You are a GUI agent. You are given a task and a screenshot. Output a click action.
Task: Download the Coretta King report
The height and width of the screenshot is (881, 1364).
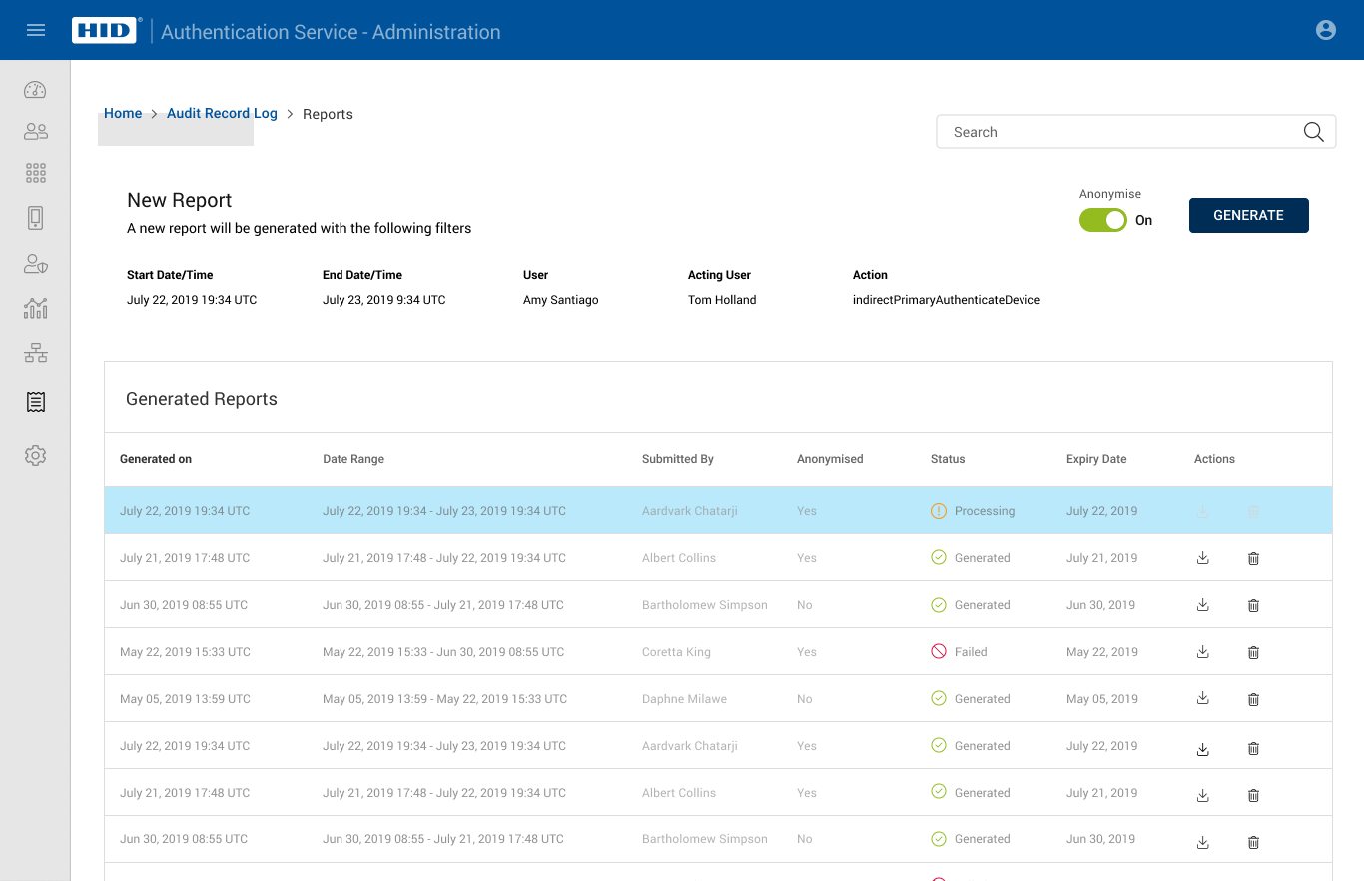coord(1203,652)
